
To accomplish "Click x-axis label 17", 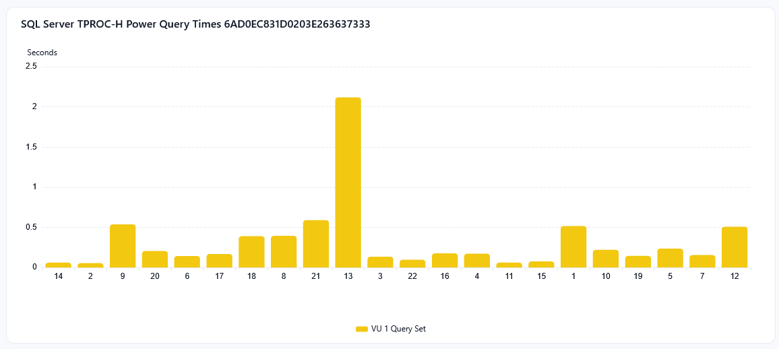I will point(219,277).
